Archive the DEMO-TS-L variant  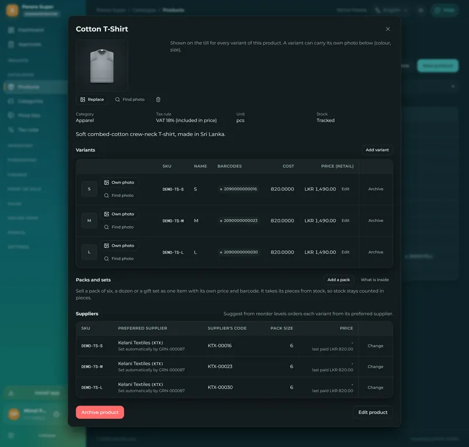coord(376,252)
